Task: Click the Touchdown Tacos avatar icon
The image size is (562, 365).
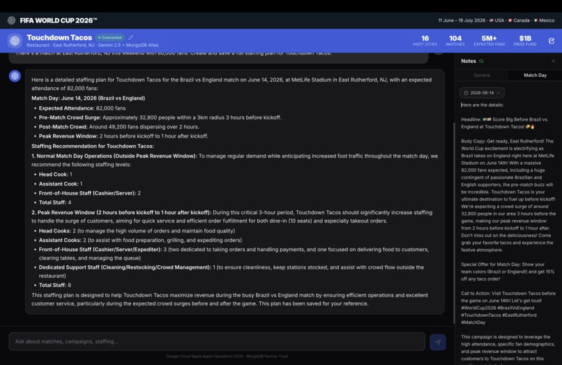Action: click(x=15, y=41)
